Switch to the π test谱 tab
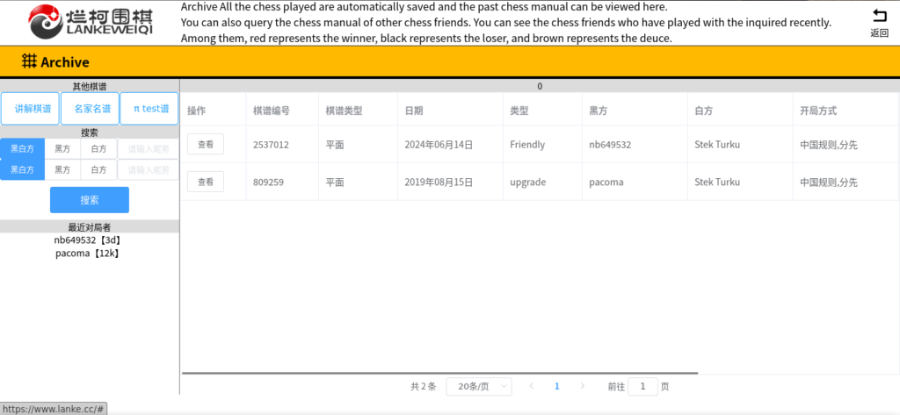 click(x=150, y=109)
